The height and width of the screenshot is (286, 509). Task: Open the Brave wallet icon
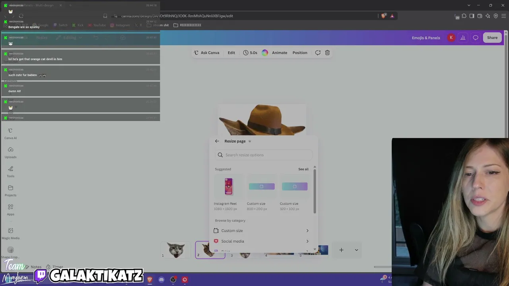(x=480, y=16)
